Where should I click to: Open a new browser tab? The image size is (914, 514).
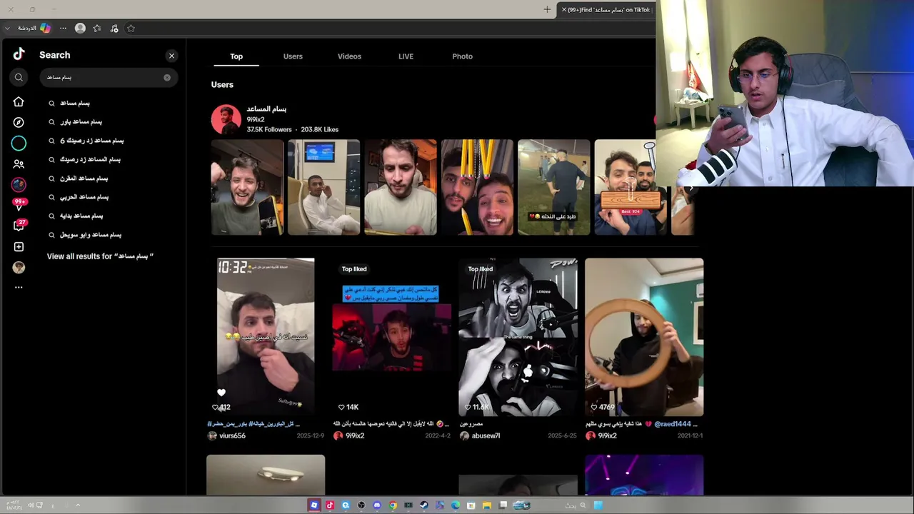click(x=547, y=9)
